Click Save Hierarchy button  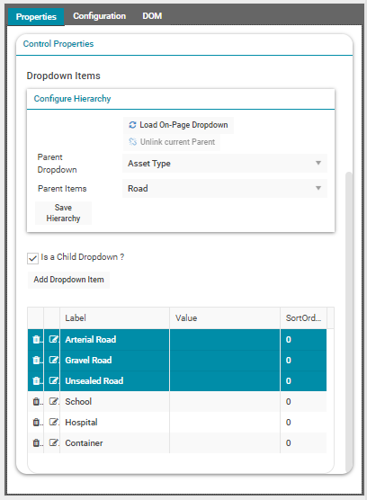click(63, 213)
